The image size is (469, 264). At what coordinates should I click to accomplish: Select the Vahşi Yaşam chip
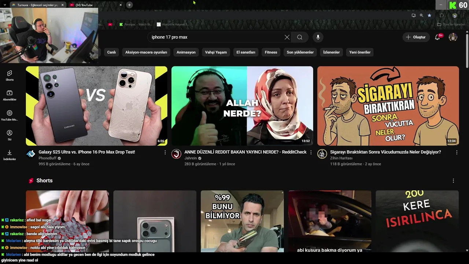[216, 52]
